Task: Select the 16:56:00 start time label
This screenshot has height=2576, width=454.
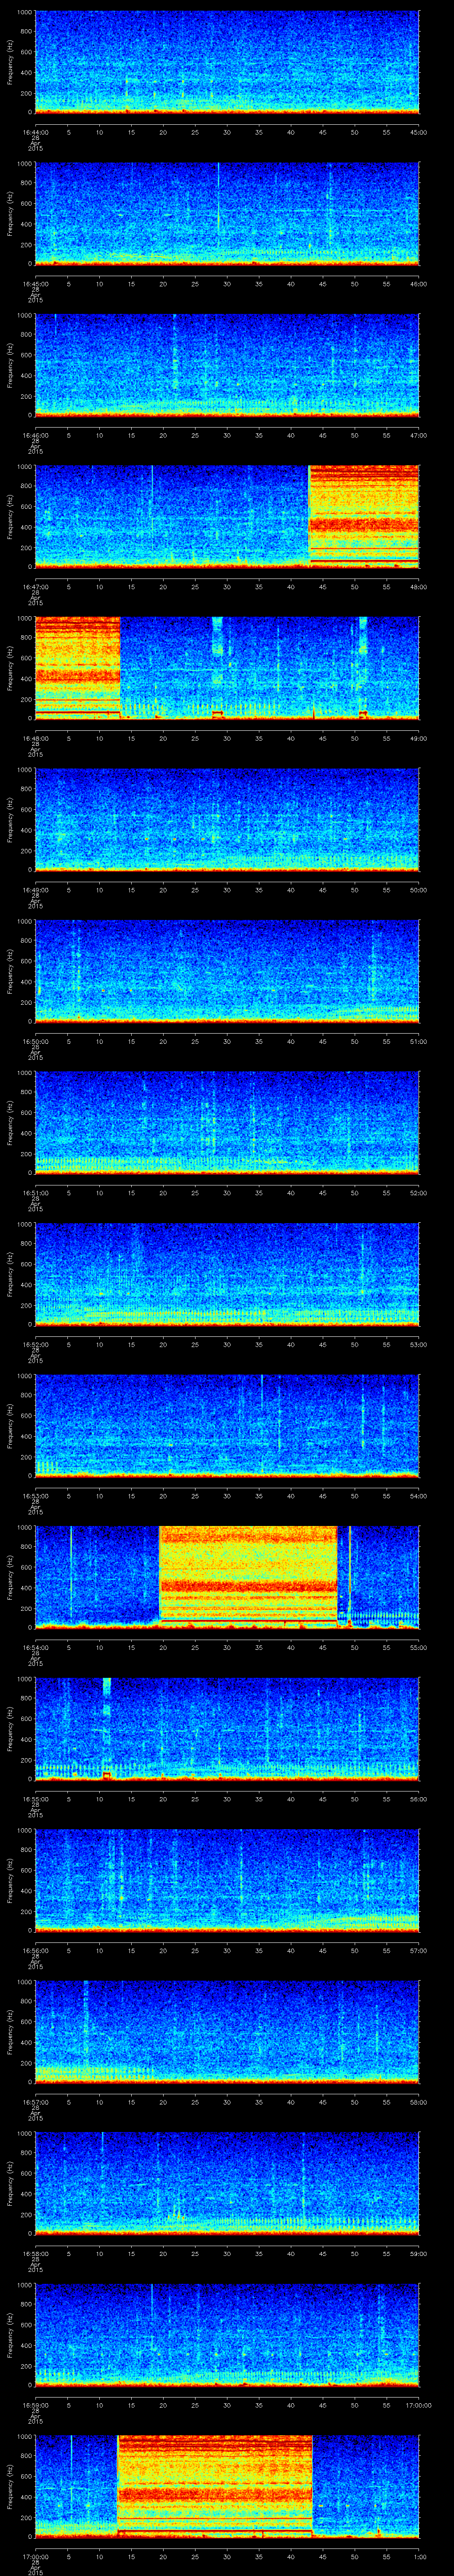Action: coord(36,1950)
